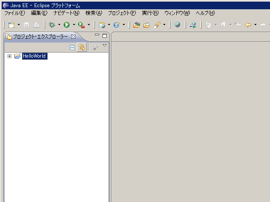The width and height of the screenshot is (270, 202).
Task: Open the Project Explorer view menu triangle
Action: tap(105, 45)
